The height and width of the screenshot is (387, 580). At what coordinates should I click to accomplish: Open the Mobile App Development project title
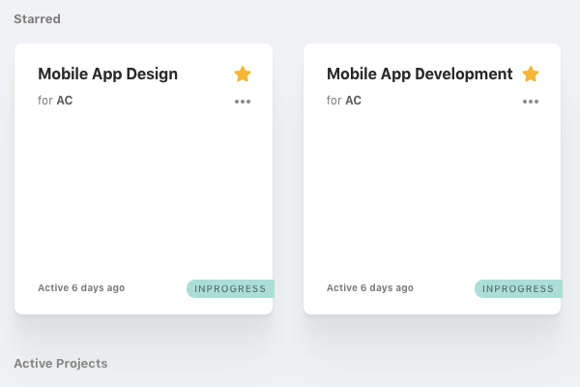coord(420,74)
